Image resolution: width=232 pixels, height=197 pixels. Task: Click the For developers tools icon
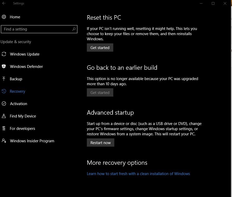(4, 129)
